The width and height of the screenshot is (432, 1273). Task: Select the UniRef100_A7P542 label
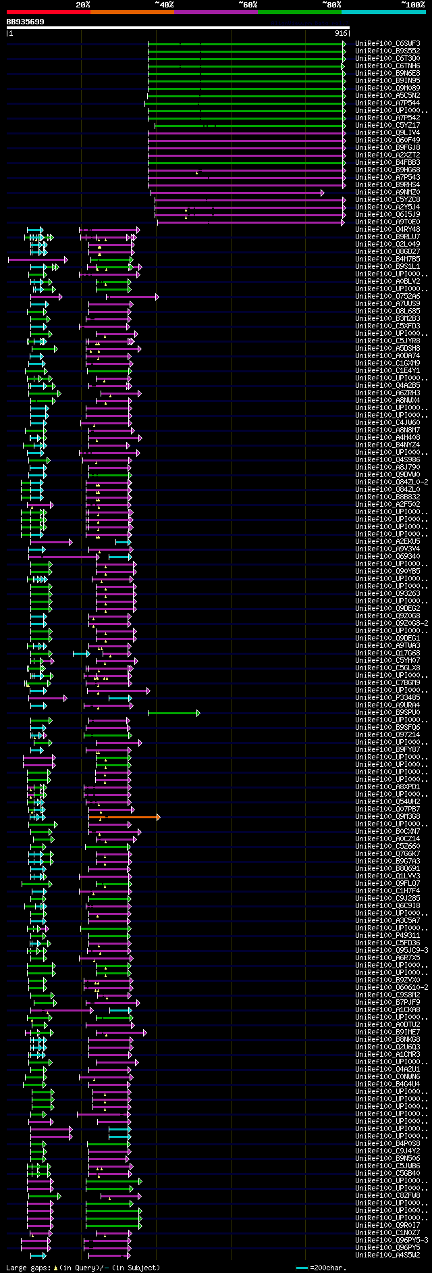click(x=387, y=118)
